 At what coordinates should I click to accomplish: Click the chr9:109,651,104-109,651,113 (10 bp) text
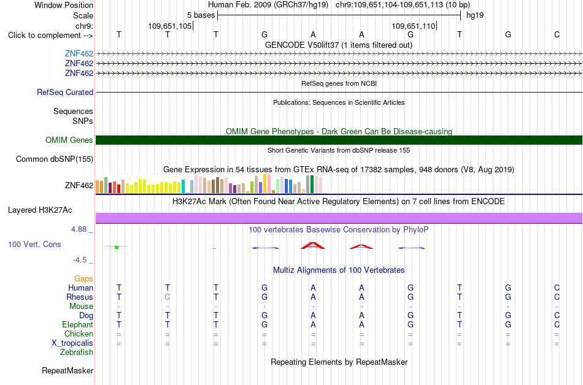point(403,5)
